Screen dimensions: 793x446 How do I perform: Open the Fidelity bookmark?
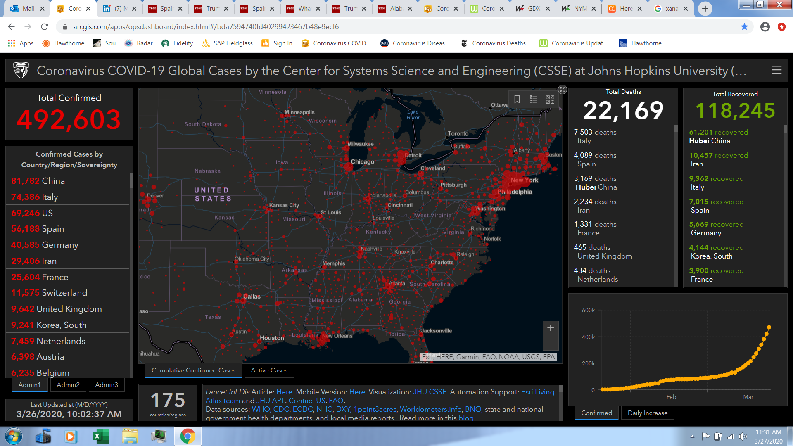tap(177, 43)
